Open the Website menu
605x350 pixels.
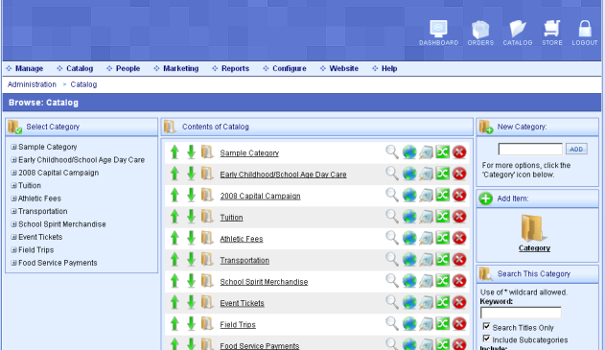pos(343,68)
